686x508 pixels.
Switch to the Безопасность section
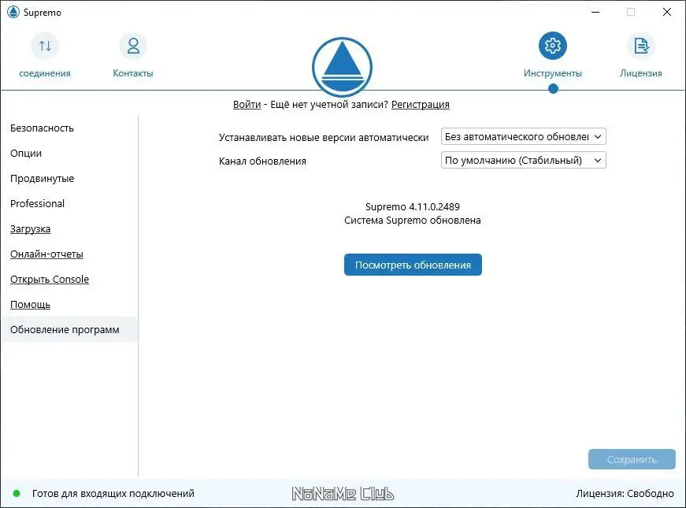point(42,128)
